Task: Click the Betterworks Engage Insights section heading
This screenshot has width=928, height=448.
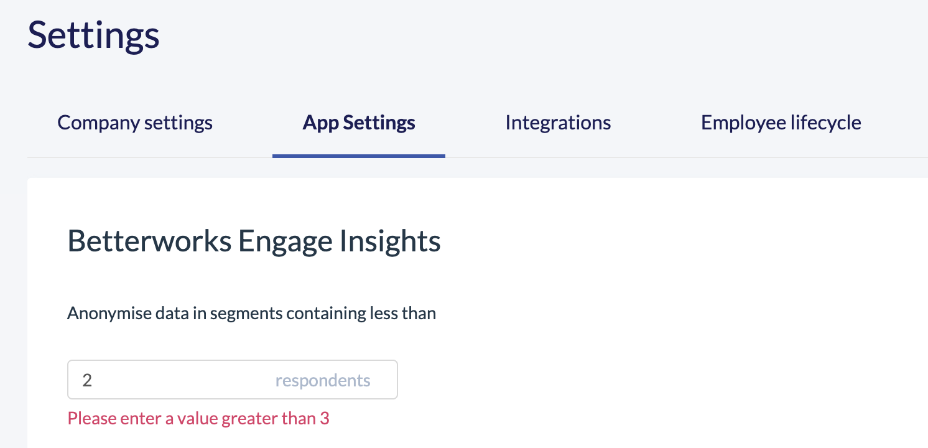Action: [x=254, y=241]
